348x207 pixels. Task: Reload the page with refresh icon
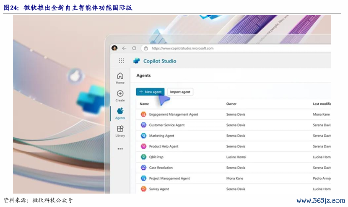tap(134, 48)
